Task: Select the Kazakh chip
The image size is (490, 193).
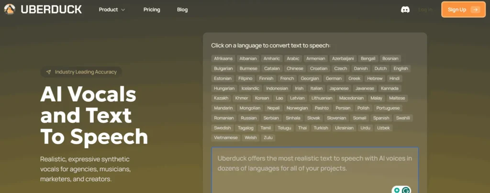Action: (x=221, y=98)
